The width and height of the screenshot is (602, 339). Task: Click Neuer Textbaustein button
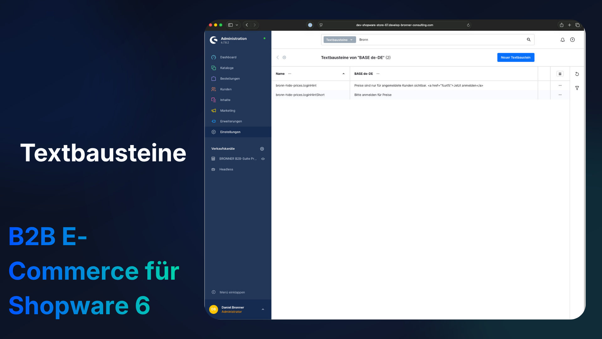(x=516, y=57)
